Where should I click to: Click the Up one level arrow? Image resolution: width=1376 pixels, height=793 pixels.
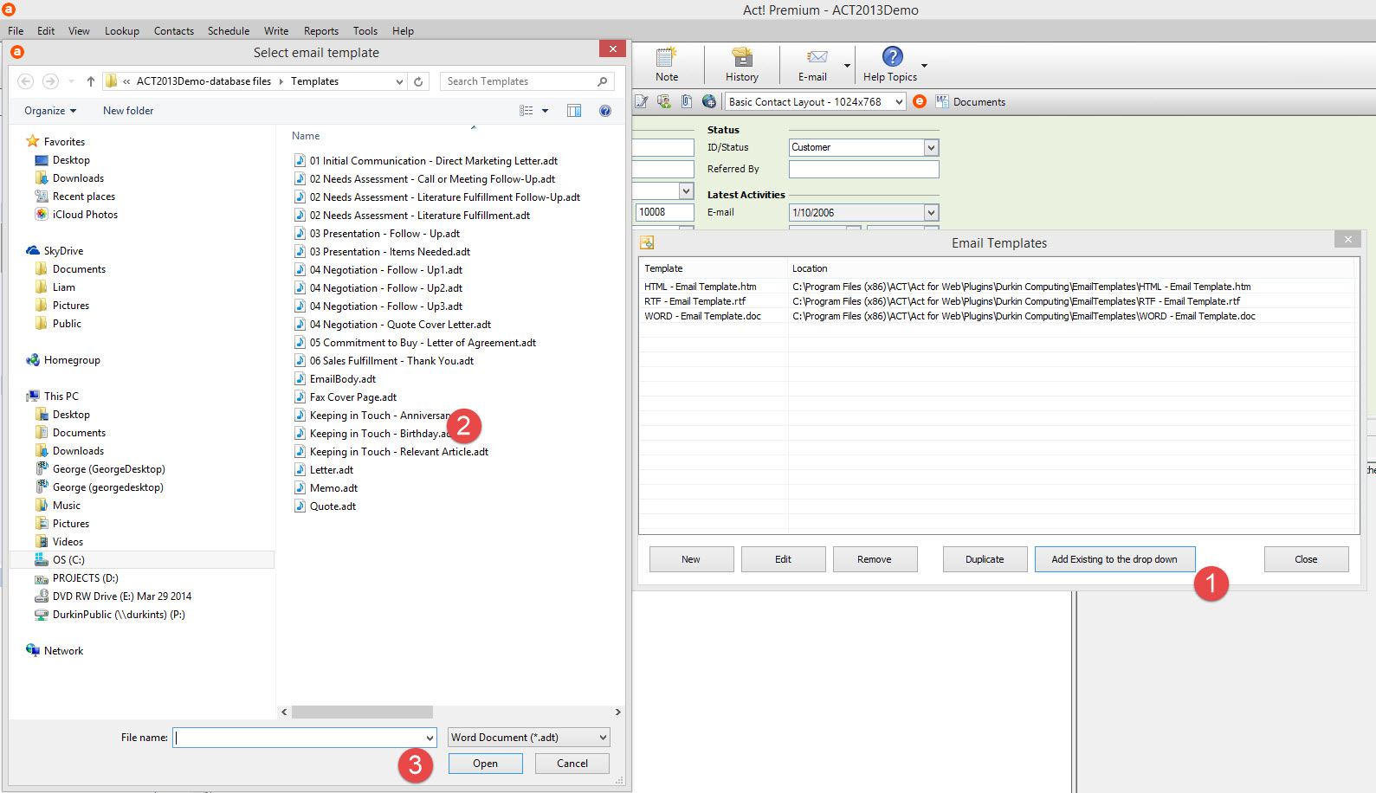pos(91,81)
